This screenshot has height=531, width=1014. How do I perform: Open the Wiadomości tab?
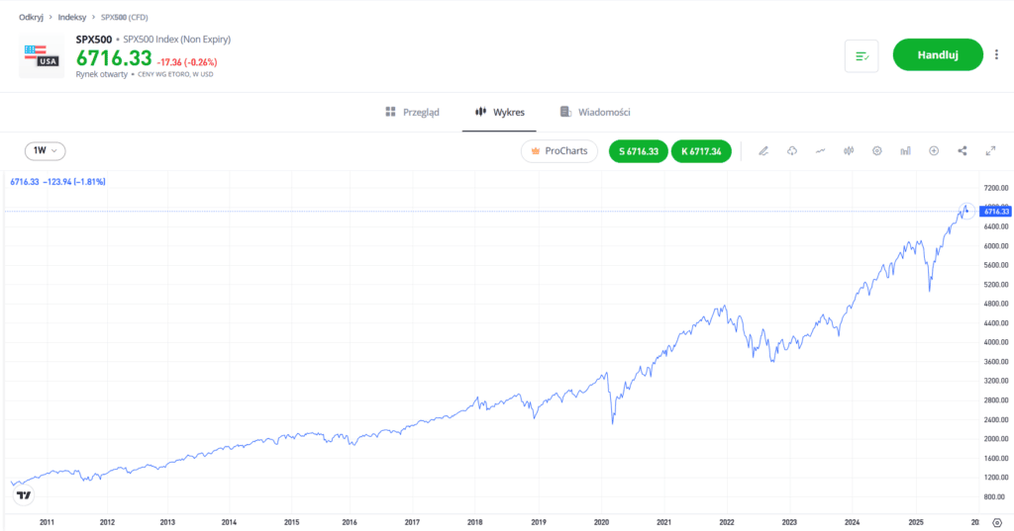coord(594,113)
